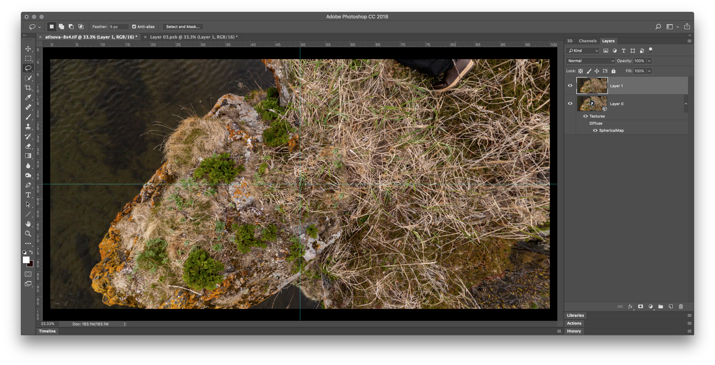The image size is (715, 365).
Task: Choose the Eyedropper tool
Action: tap(28, 97)
